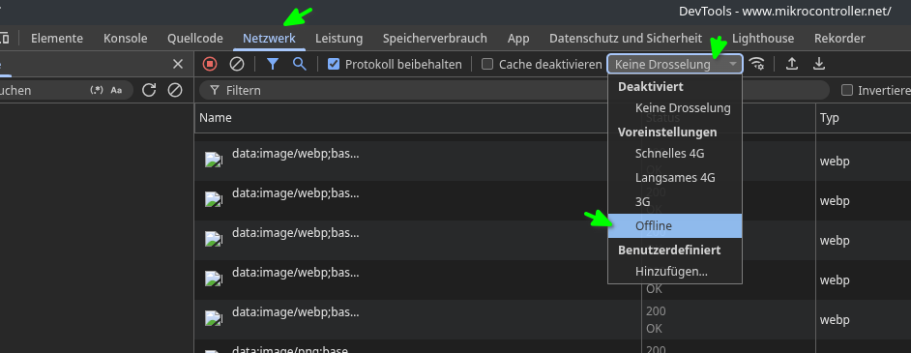The image size is (911, 353).
Task: Uncheck Protokoll beibehalten checkbox
Action: pos(334,64)
